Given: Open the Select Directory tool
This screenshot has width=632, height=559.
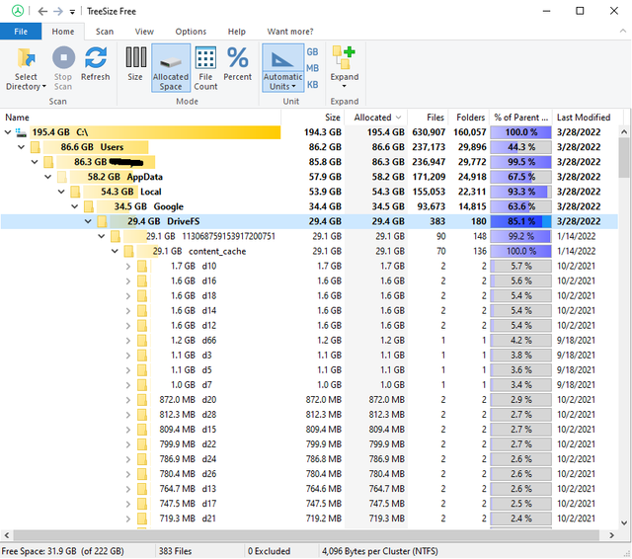Looking at the screenshot, I should pos(26,68).
